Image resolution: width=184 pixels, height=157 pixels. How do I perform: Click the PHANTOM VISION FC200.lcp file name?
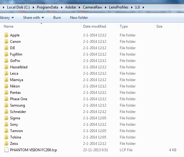34,150
